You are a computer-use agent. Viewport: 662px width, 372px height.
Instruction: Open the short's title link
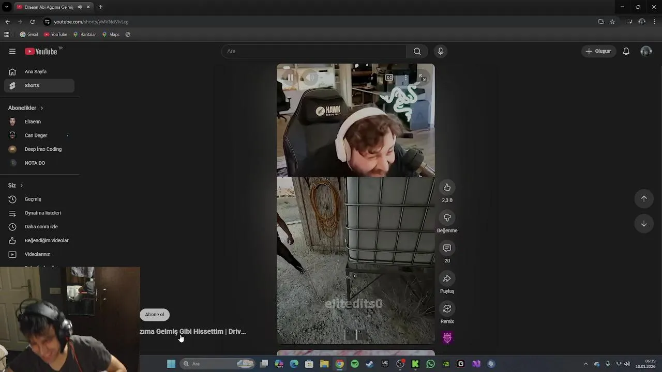(192, 331)
